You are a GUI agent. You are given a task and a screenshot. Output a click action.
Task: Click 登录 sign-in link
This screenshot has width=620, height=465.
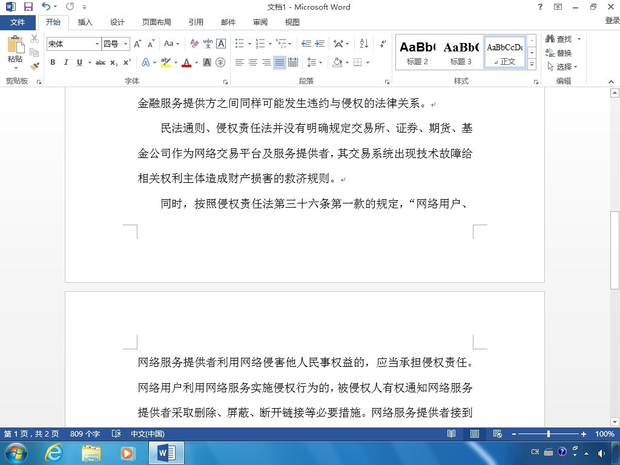tap(612, 20)
